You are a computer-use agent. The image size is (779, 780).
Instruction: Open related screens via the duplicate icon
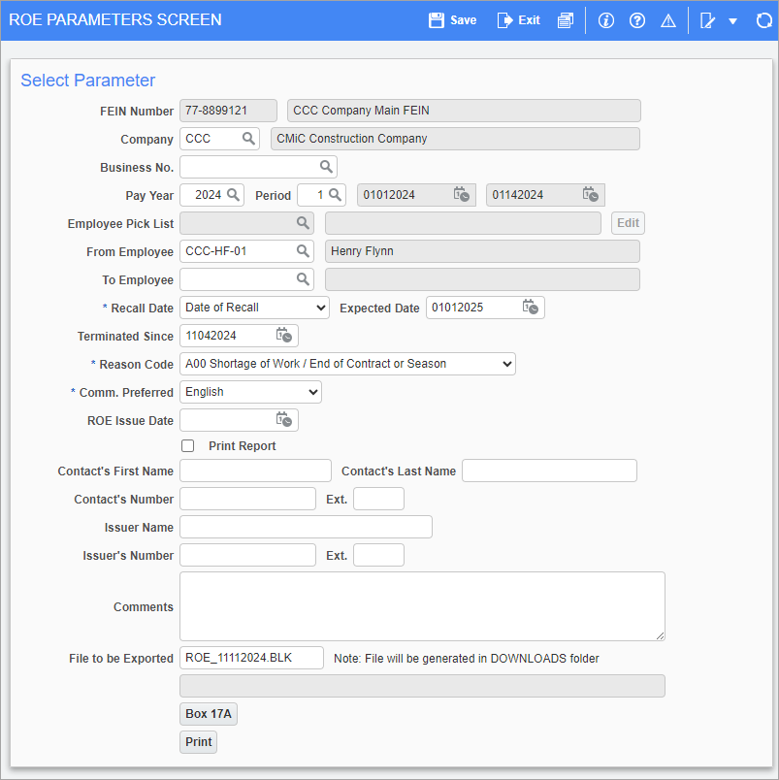[565, 19]
